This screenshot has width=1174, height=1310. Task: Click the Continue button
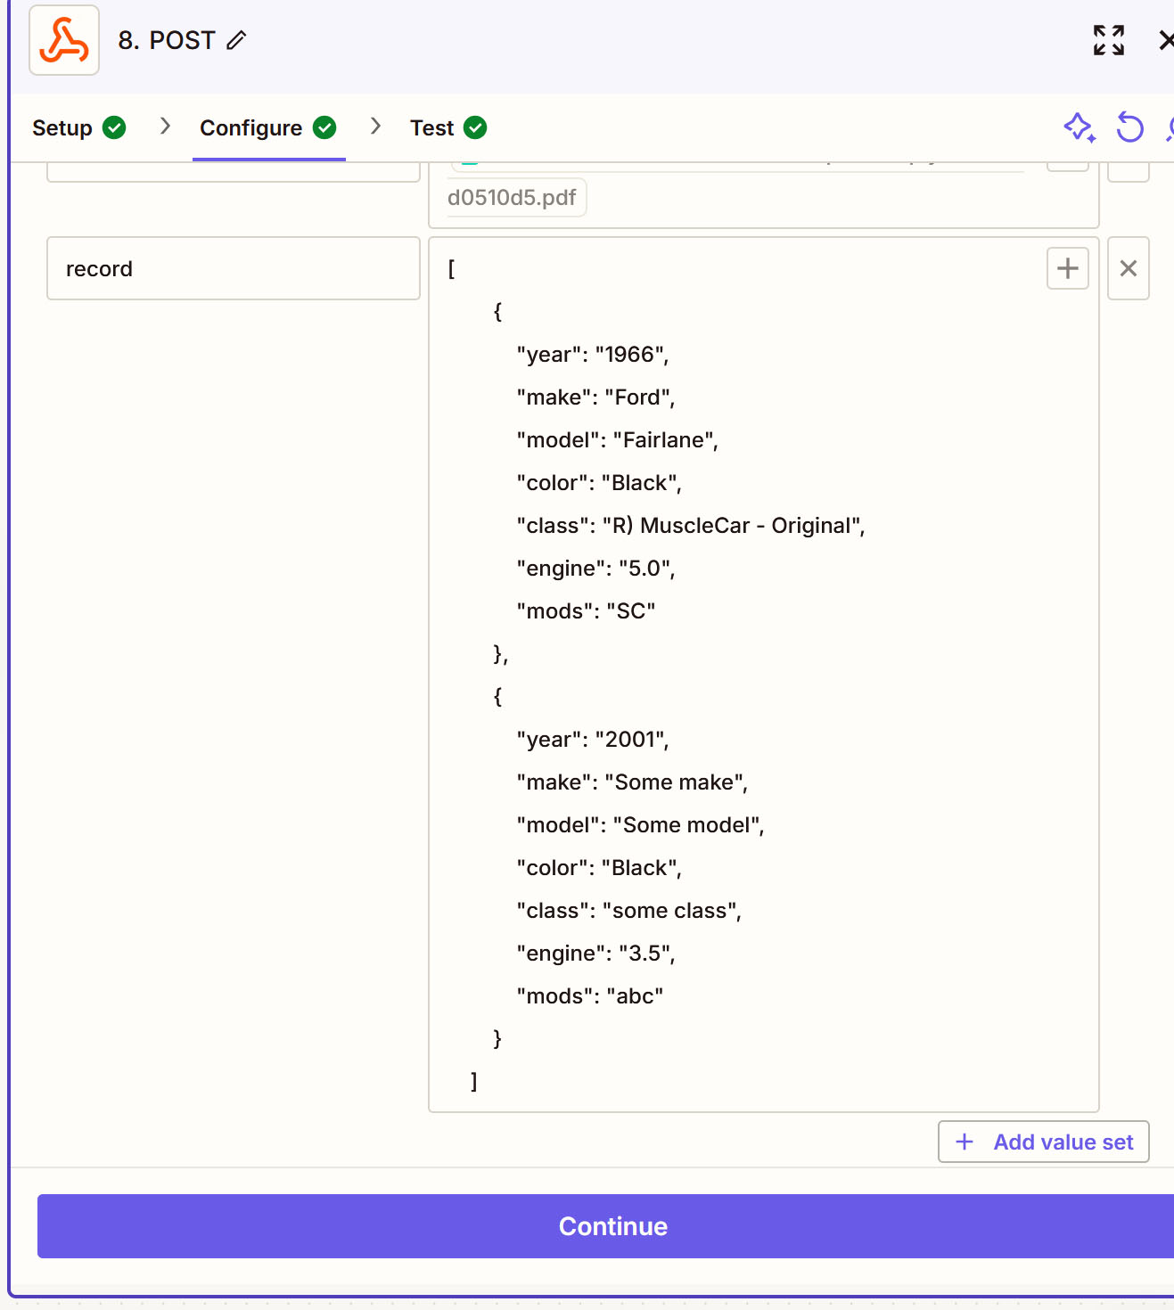coord(612,1226)
